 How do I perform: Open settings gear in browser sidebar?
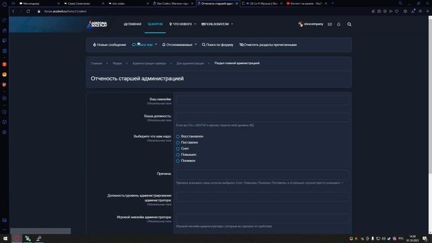(x=5, y=132)
